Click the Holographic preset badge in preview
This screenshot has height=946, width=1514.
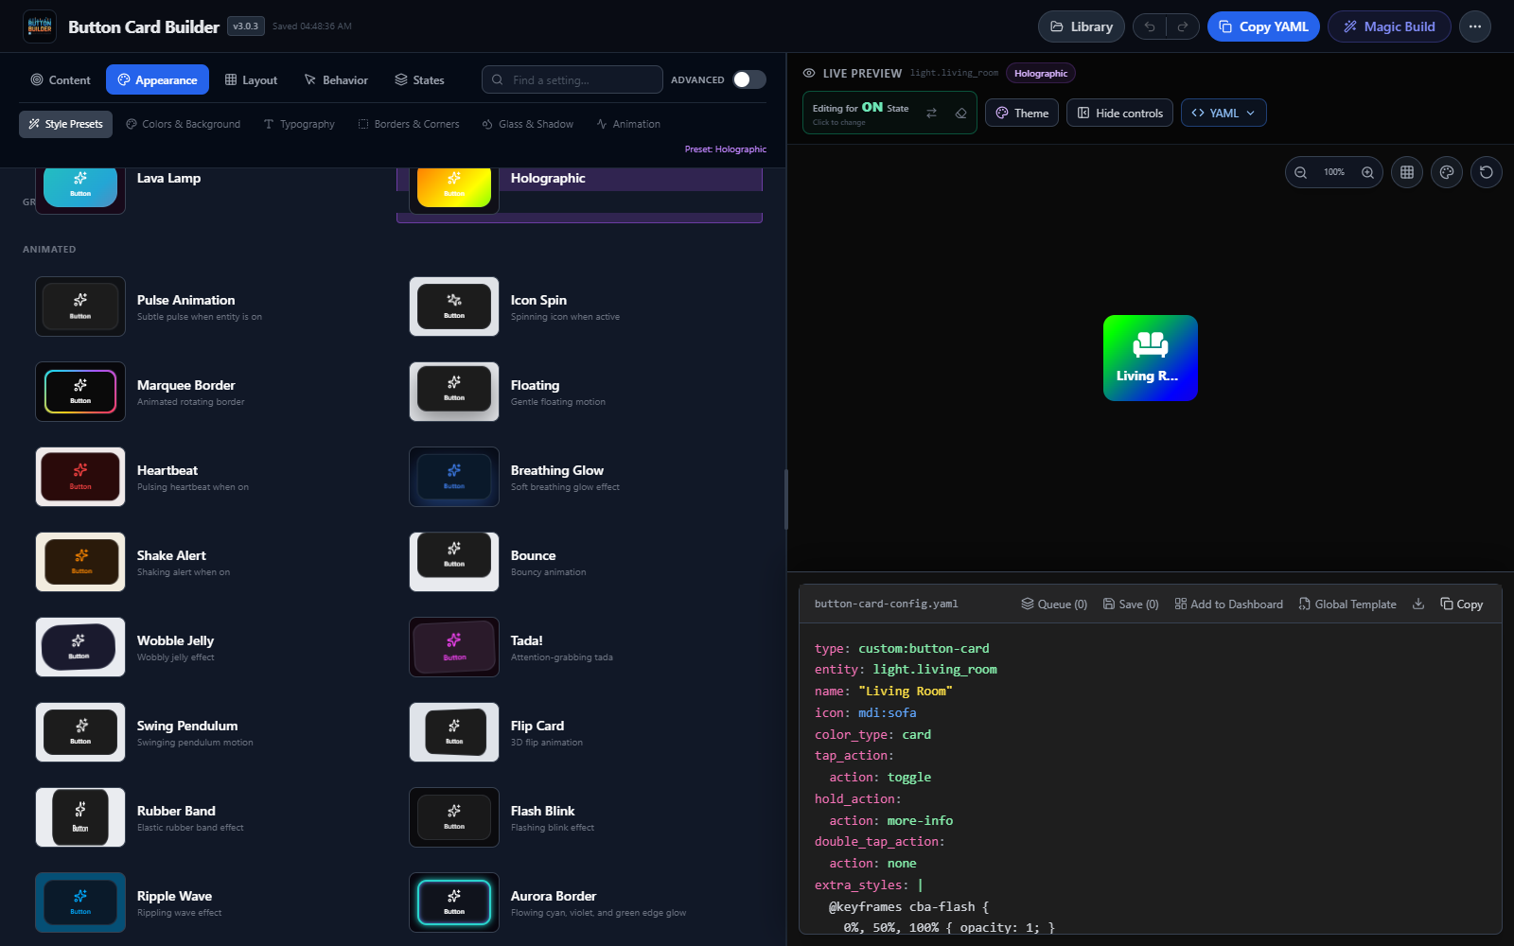[x=1041, y=73]
